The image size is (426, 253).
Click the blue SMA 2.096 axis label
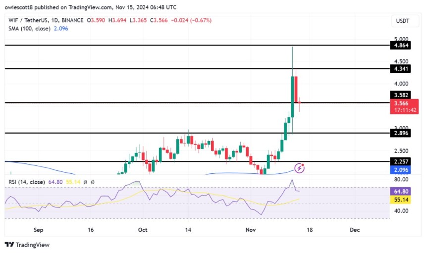tap(400, 170)
